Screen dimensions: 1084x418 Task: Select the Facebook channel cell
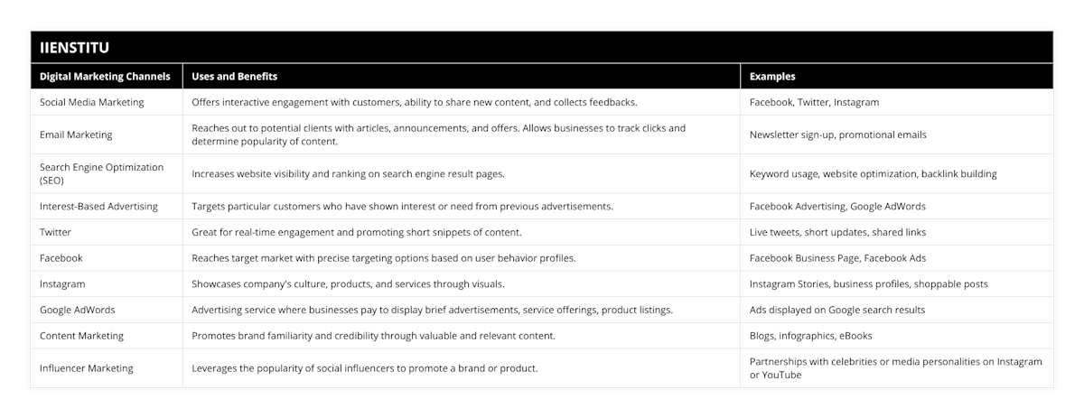coord(61,257)
